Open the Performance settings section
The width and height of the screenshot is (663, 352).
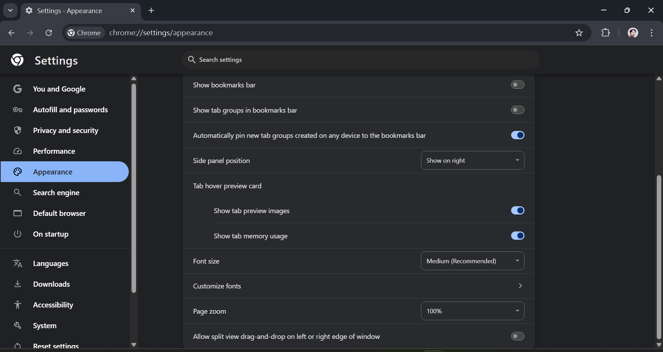54,151
